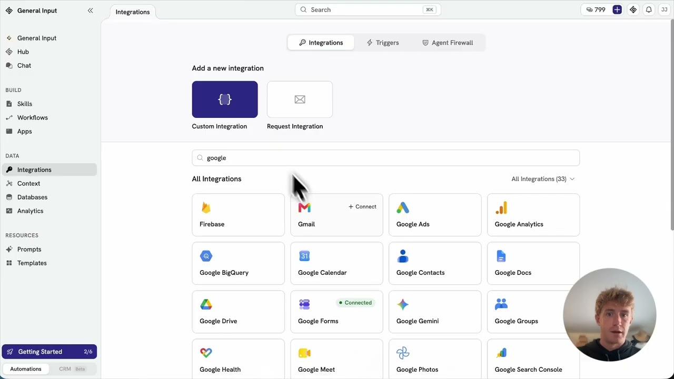Switch to the CRM Beta toggle
This screenshot has width=674, height=379.
coord(72,369)
